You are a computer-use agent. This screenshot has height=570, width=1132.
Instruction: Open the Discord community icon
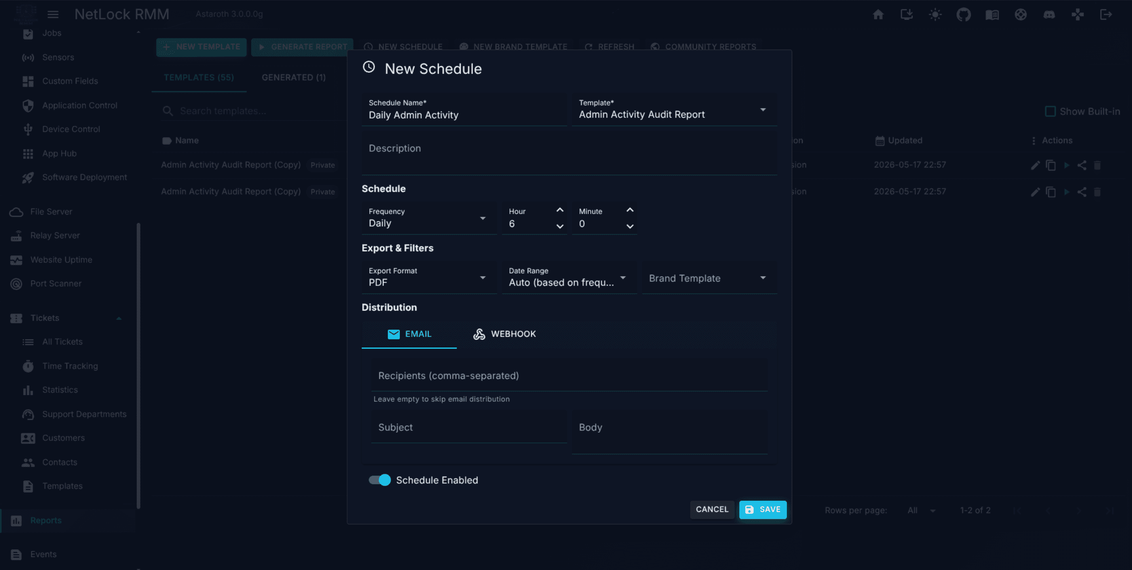point(1049,15)
